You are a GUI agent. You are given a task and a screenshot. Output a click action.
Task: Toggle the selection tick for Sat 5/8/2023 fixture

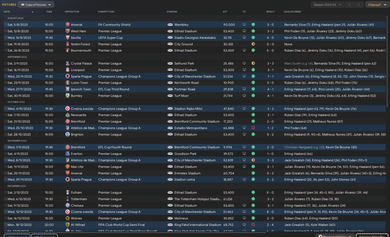[x=5, y=25]
